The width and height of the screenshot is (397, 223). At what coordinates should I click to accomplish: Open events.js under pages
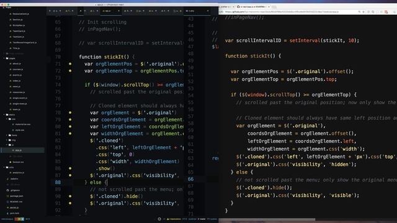click(17, 75)
